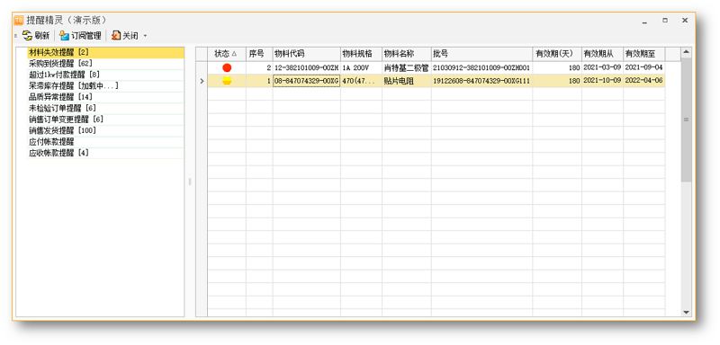Click the 提醒精灵 app icon in title bar
This screenshot has width=720, height=345.
tap(19, 20)
